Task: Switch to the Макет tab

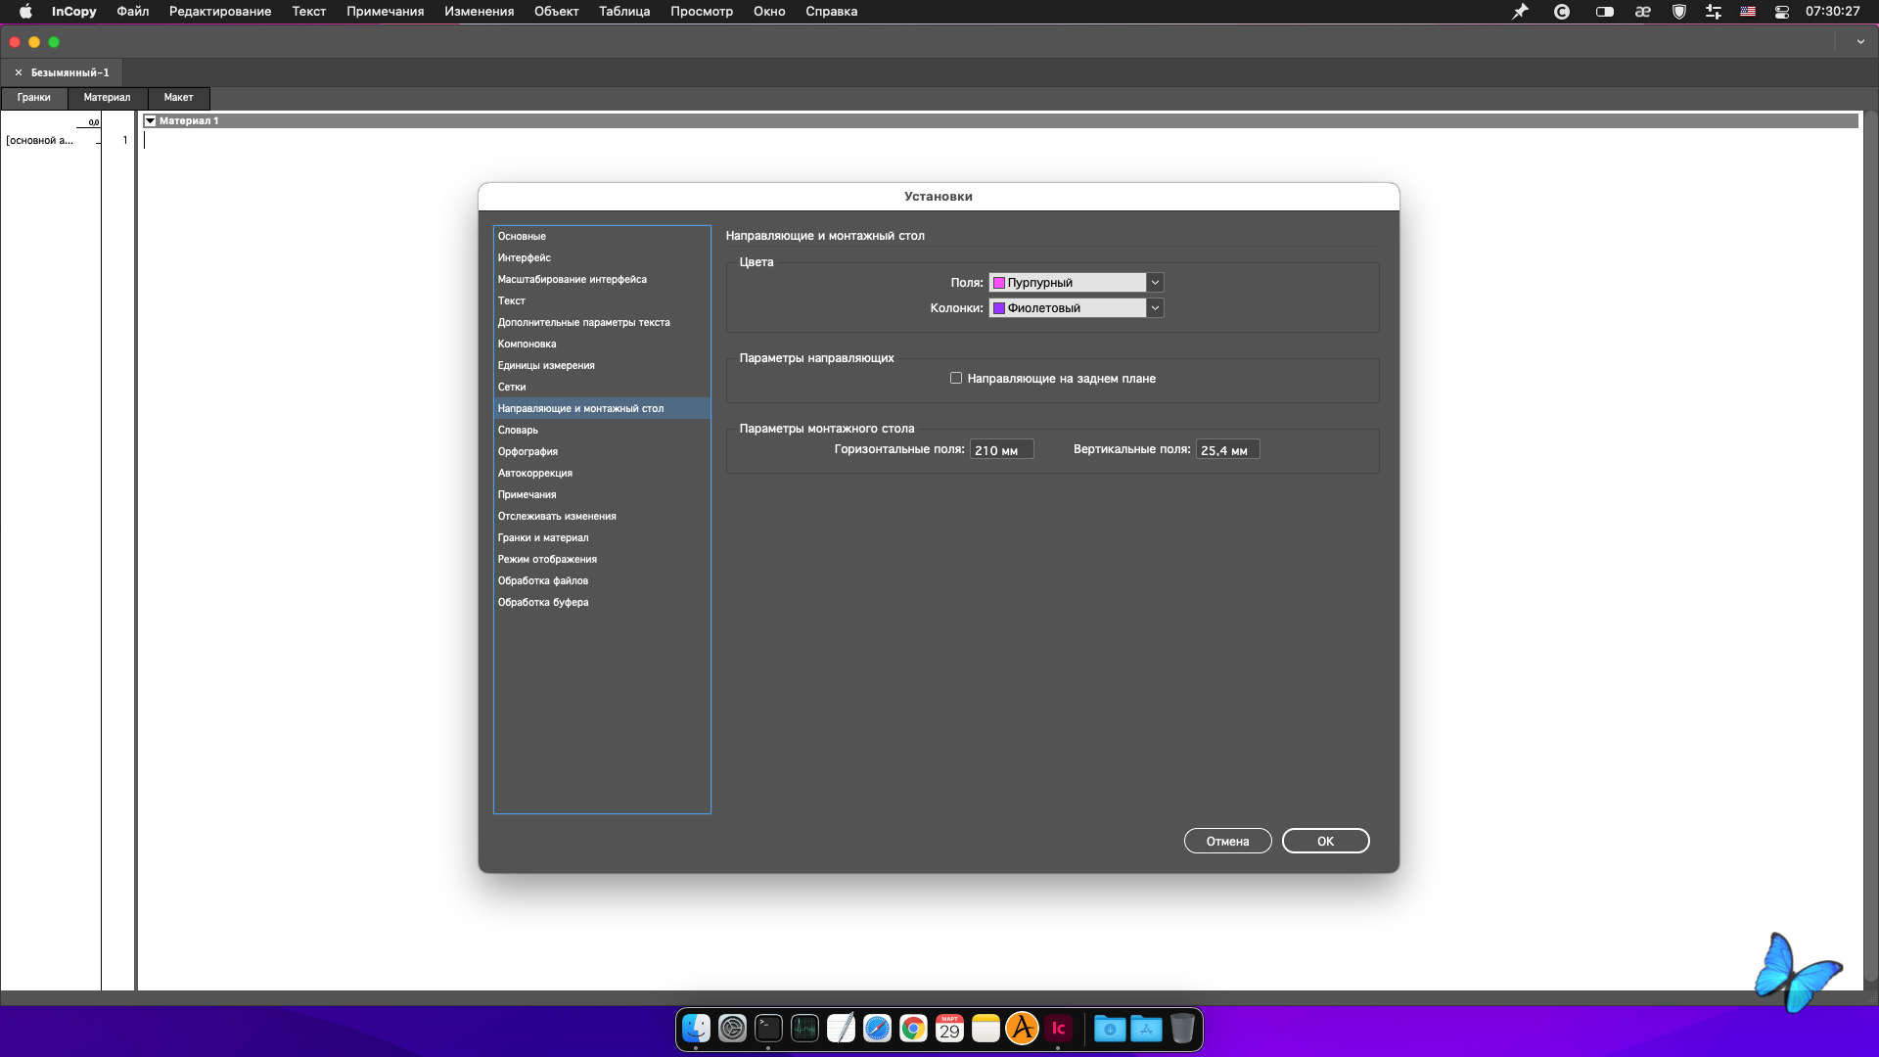Action: pos(178,98)
